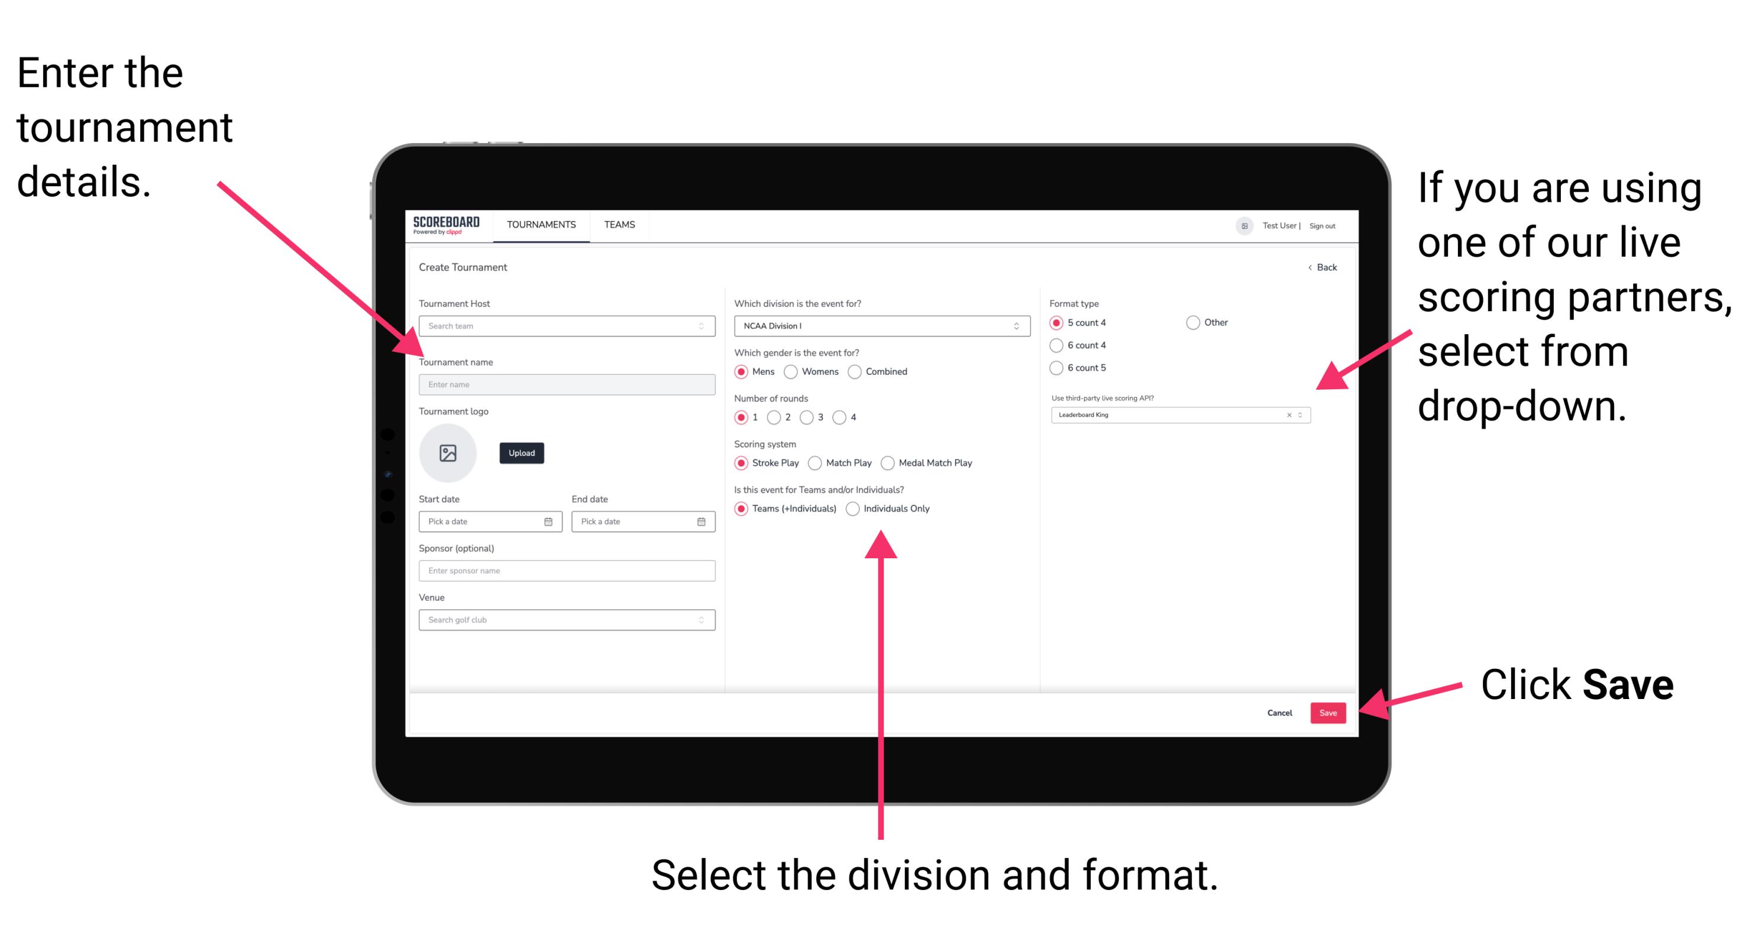Expand the Use third-party live scoring API dropdown
The height and width of the screenshot is (948, 1762).
click(x=1303, y=415)
